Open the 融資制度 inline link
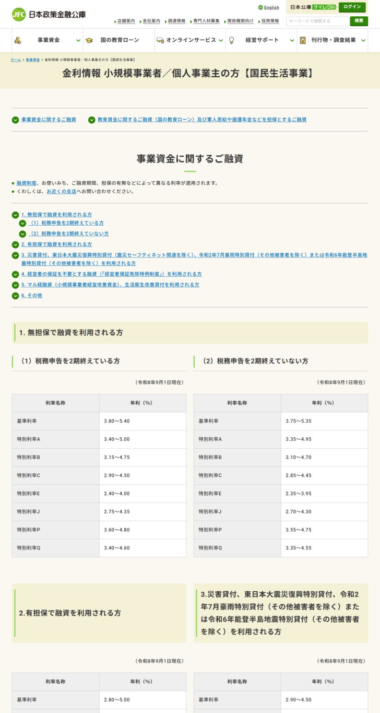 pyautogui.click(x=27, y=183)
